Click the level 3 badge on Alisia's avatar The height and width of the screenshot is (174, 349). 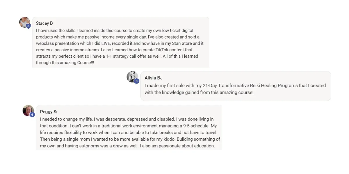point(137,81)
